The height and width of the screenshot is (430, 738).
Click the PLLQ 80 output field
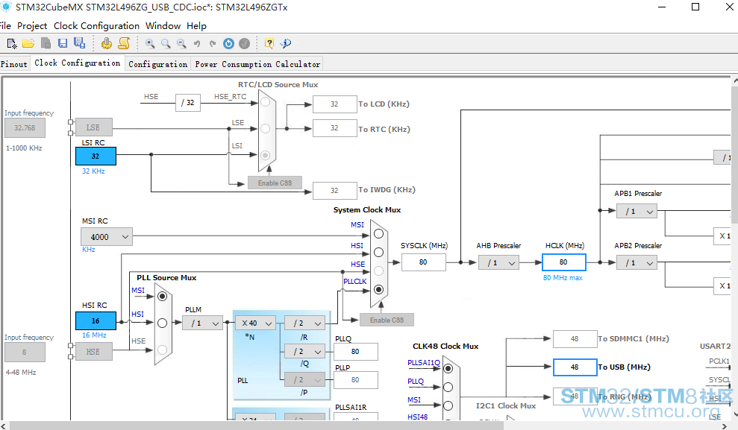pyautogui.click(x=355, y=352)
